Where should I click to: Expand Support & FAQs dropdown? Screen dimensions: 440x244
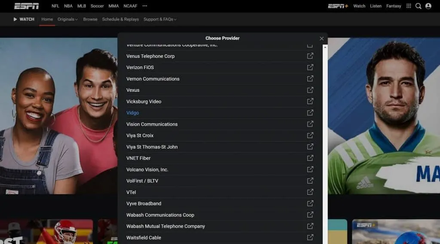pos(160,19)
